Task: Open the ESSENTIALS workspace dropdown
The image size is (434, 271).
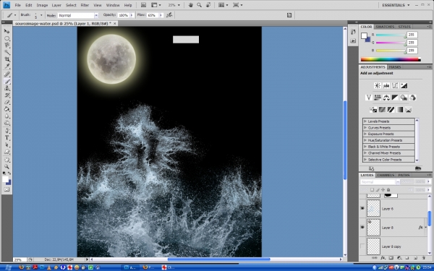Action: pos(396,5)
